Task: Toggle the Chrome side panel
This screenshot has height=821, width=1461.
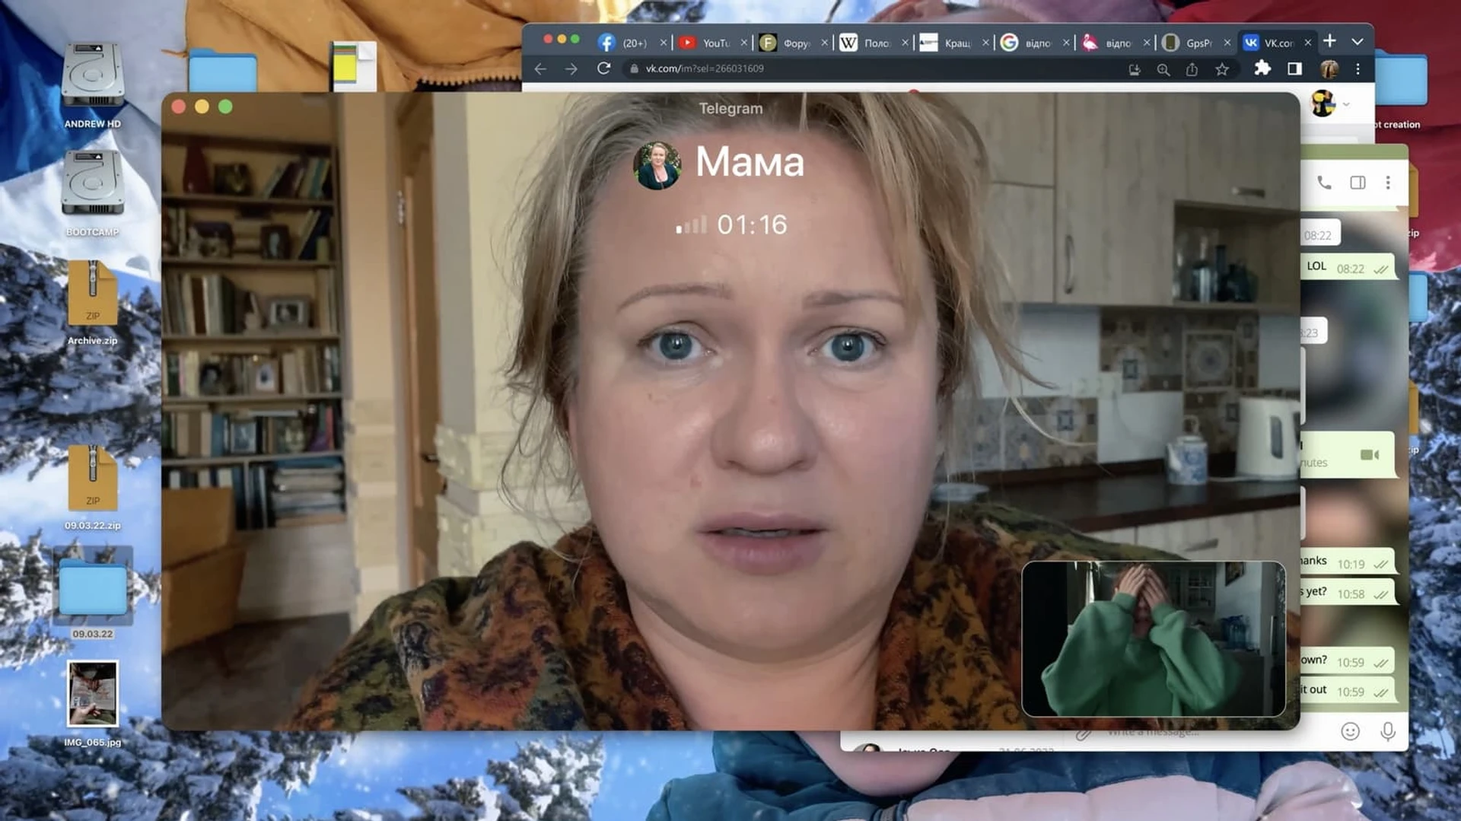Action: [x=1294, y=68]
